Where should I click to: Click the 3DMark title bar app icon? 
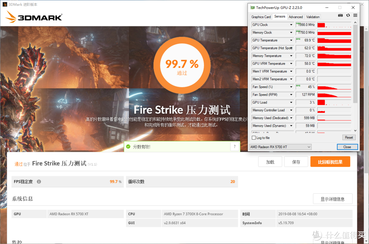pos(5,4)
